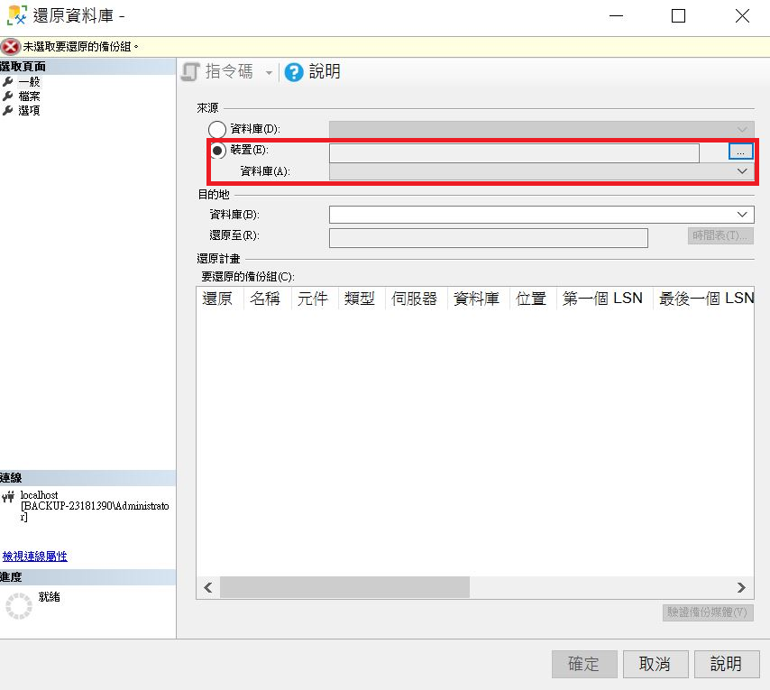This screenshot has height=690, width=770.
Task: Click the 還原 column header
Action: [217, 299]
